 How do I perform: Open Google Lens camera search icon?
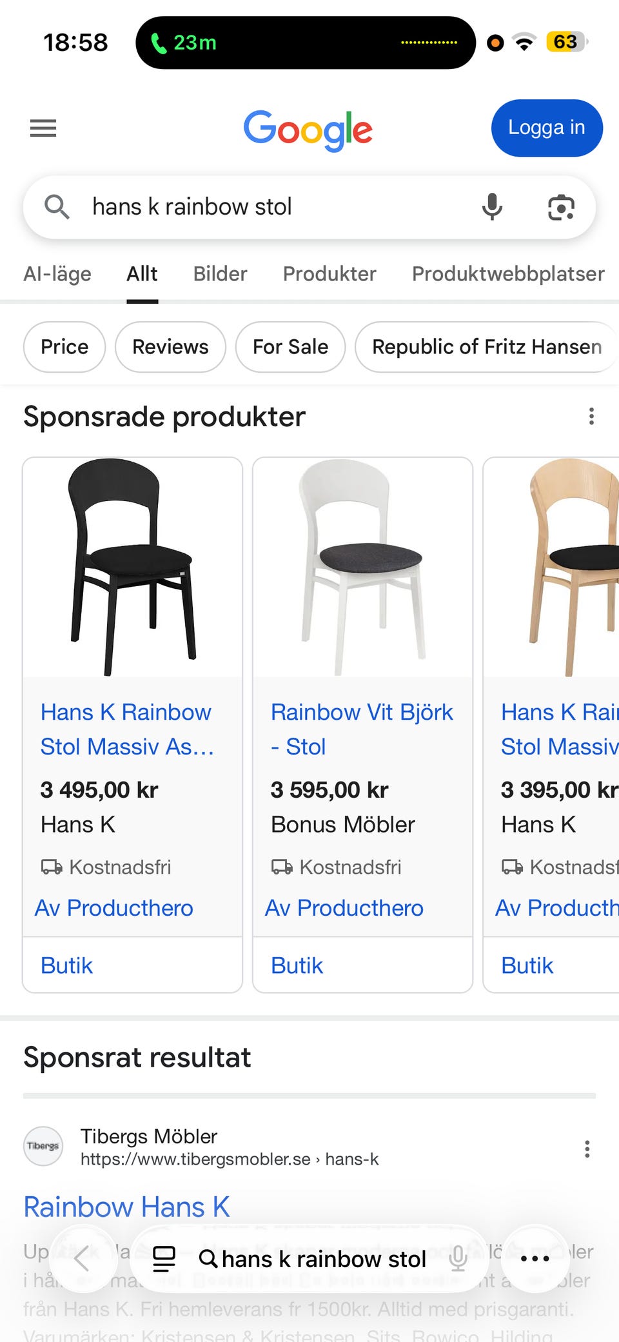pyautogui.click(x=561, y=208)
